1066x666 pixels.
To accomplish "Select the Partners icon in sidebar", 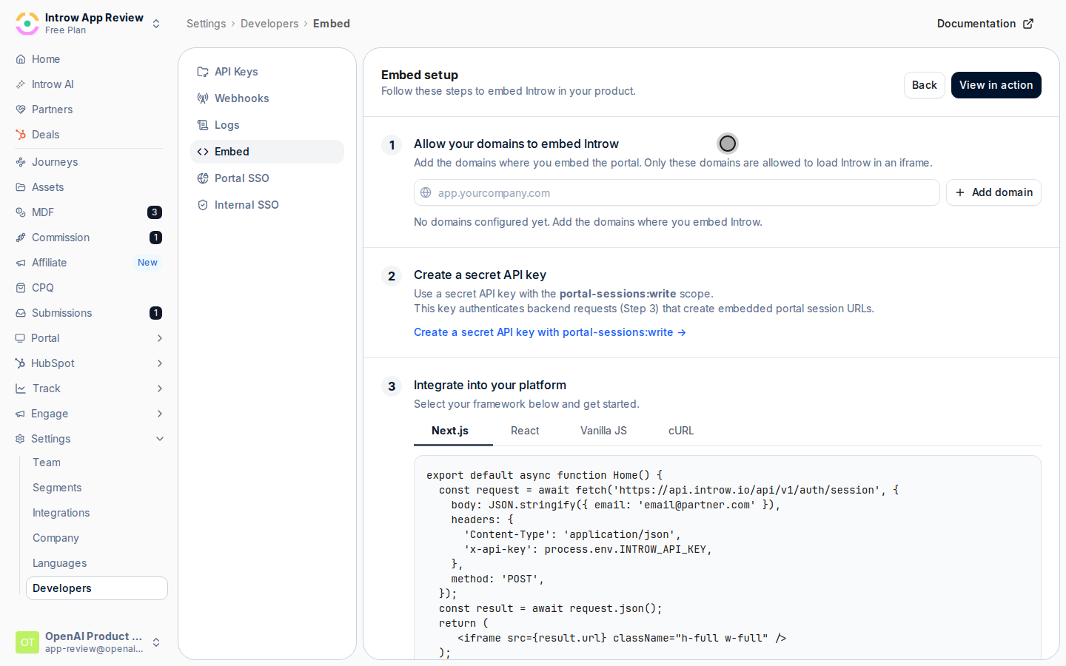I will pyautogui.click(x=21, y=110).
